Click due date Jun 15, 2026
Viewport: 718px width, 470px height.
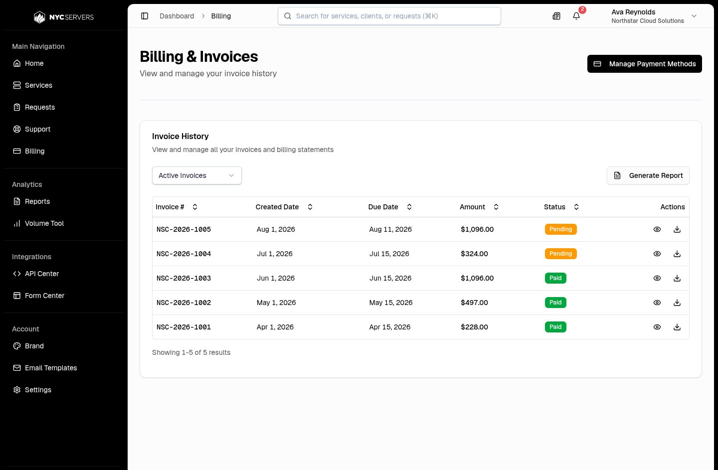click(390, 278)
